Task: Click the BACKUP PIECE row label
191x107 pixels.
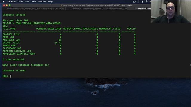Action: point(11,43)
